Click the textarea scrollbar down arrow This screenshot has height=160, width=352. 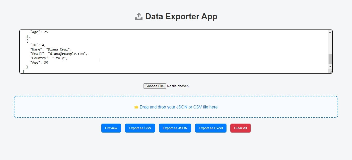(330, 67)
